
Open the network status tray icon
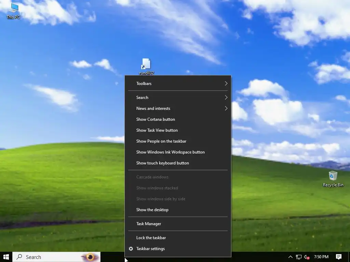coord(299,257)
